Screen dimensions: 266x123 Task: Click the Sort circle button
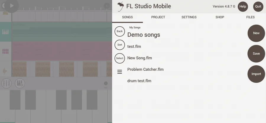coord(120,45)
